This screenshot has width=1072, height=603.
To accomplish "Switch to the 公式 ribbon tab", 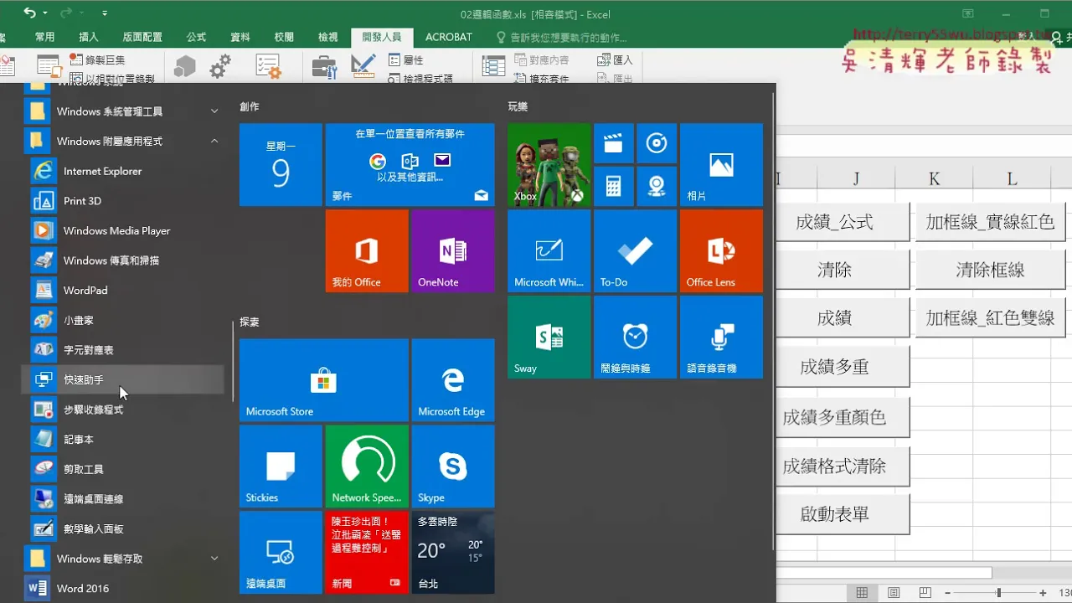I will tap(197, 37).
